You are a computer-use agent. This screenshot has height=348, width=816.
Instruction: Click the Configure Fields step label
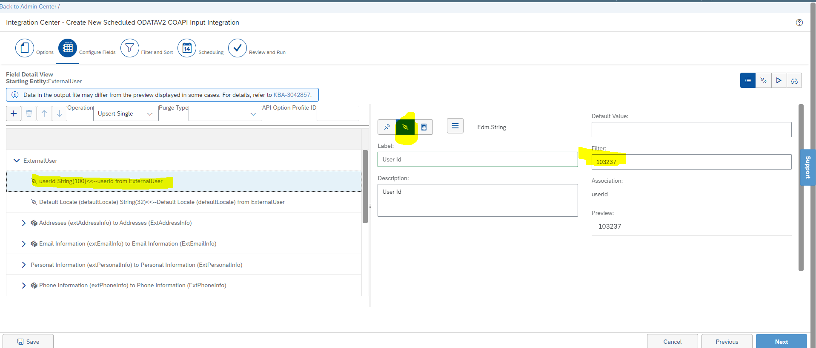click(x=97, y=52)
